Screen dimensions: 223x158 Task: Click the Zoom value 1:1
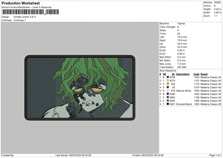click(216, 16)
